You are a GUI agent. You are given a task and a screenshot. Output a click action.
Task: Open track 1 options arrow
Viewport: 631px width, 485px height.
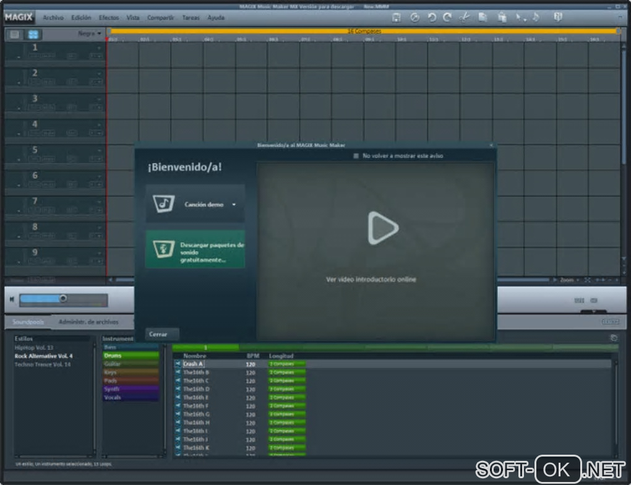click(x=100, y=48)
